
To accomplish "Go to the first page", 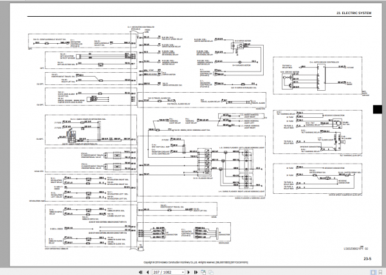I will (x=140, y=272).
